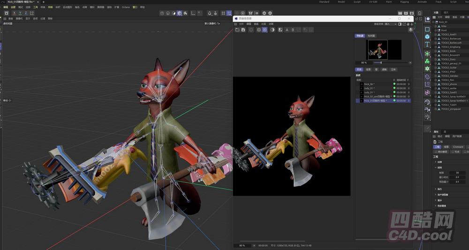This screenshot has height=250, width=469.
Task: Open the dropdown beside the zoom slider
Action: (x=410, y=62)
